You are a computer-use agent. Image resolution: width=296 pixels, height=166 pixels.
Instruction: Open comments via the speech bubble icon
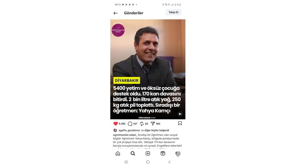click(x=130, y=124)
